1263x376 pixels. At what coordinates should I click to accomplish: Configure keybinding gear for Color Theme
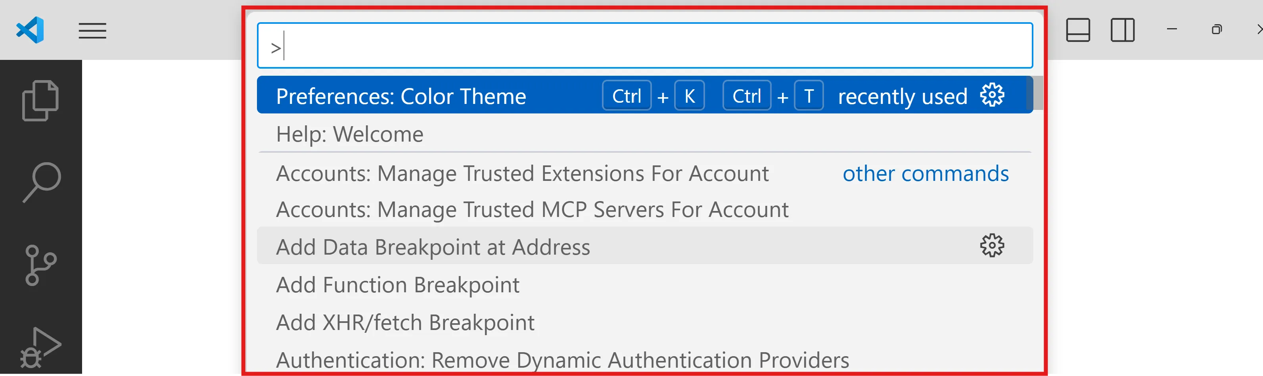992,95
